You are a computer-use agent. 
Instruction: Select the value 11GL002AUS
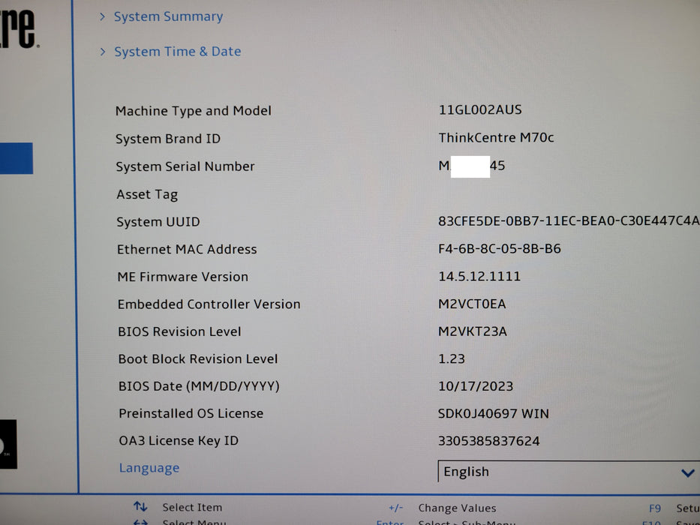click(480, 109)
